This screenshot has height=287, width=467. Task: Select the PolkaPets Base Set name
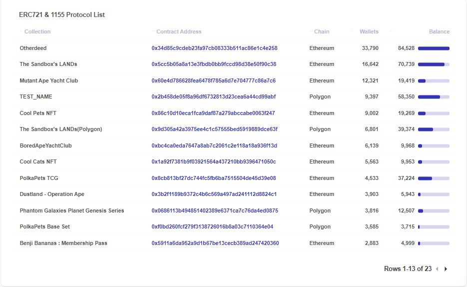tap(44, 226)
